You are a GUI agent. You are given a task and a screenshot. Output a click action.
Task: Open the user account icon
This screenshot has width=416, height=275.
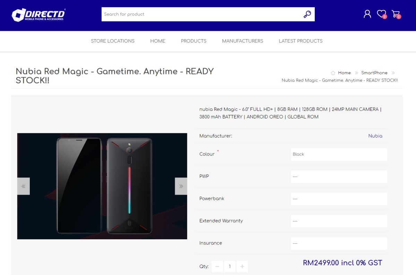367,14
